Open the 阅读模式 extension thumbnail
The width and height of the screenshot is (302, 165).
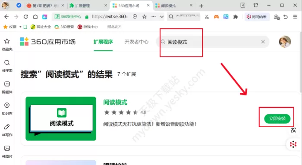61,119
